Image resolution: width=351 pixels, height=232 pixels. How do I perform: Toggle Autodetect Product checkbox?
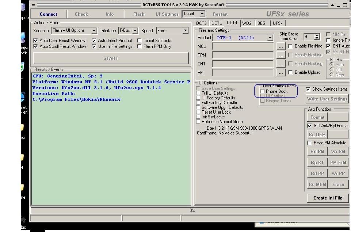click(94, 41)
